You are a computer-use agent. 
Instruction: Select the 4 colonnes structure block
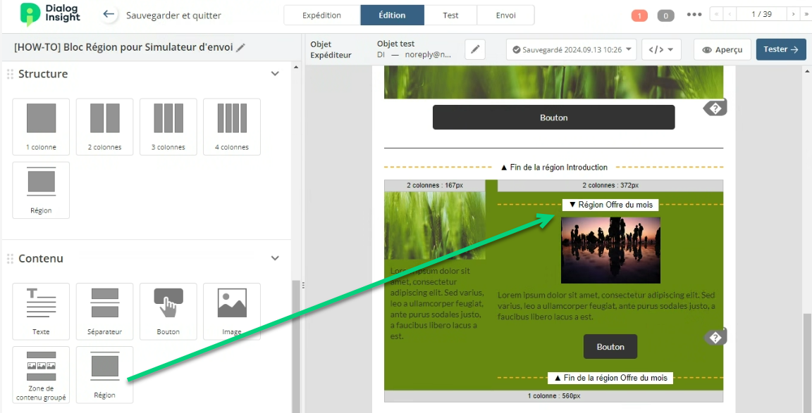click(x=232, y=127)
